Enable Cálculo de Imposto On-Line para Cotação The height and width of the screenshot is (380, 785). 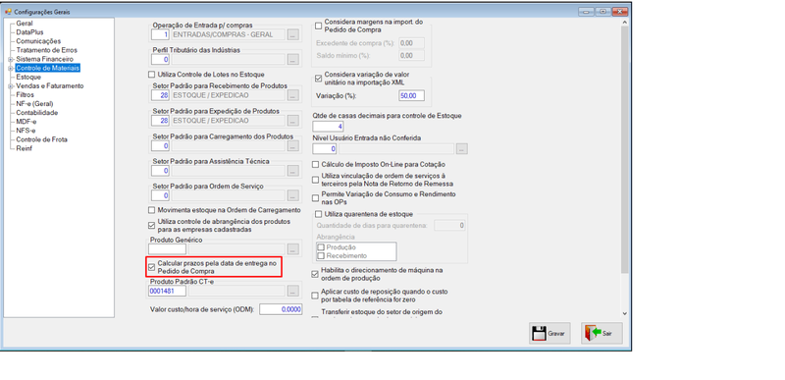click(315, 164)
